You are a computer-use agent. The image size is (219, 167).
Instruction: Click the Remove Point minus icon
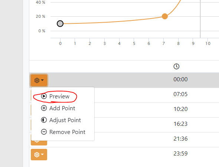pos(44,132)
